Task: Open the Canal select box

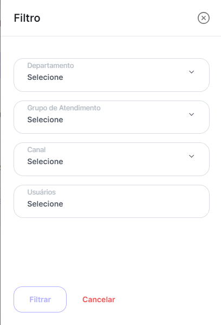Action: (x=112, y=159)
